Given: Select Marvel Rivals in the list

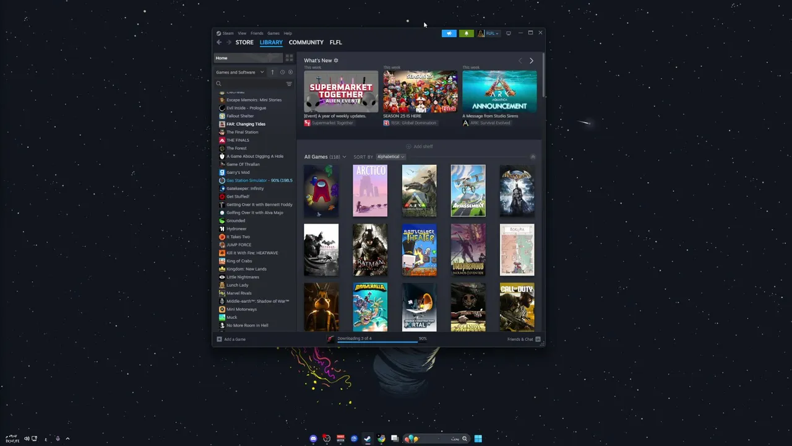Looking at the screenshot, I should [255, 293].
